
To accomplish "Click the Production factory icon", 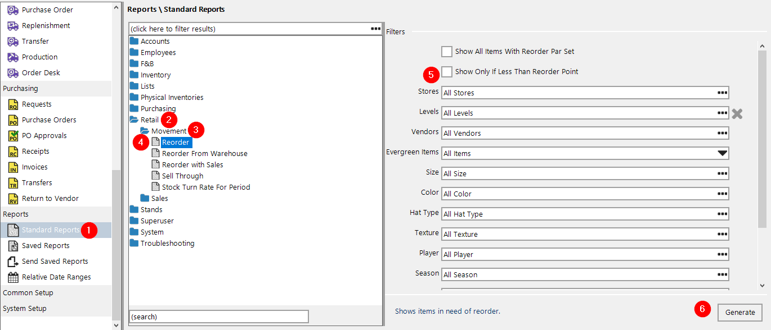I will tap(13, 57).
